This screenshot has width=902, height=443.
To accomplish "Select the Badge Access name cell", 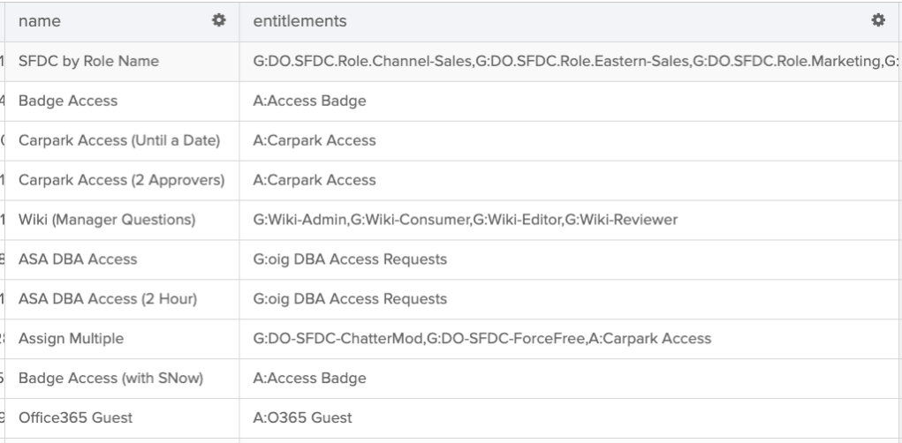I will click(x=68, y=101).
